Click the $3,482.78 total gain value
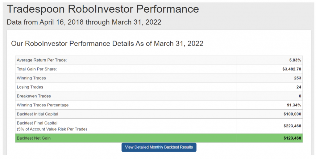This screenshot has width=316, height=159. [292, 69]
